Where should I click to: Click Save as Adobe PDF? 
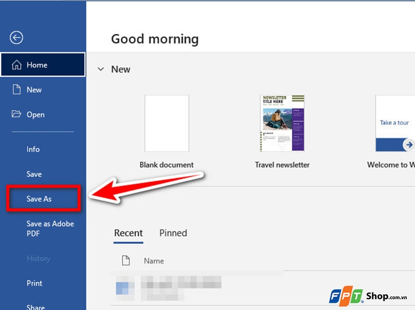tap(50, 229)
